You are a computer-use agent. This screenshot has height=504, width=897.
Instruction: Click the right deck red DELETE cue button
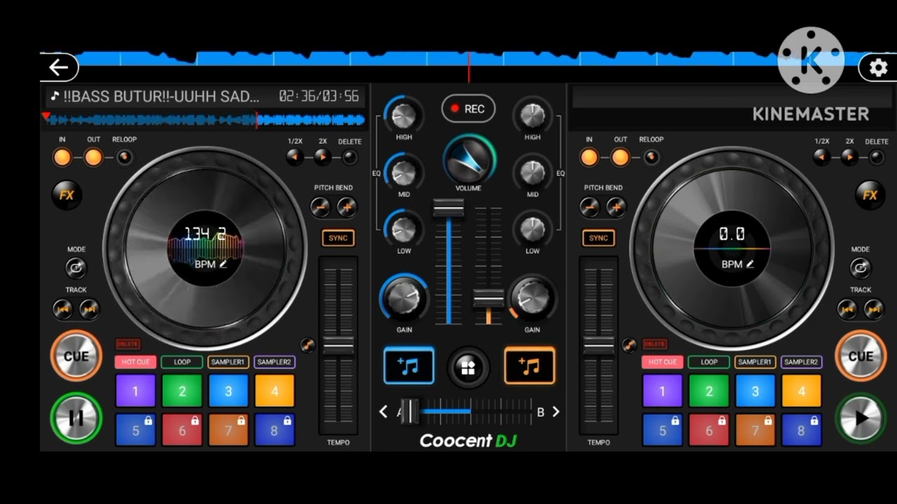pos(655,344)
